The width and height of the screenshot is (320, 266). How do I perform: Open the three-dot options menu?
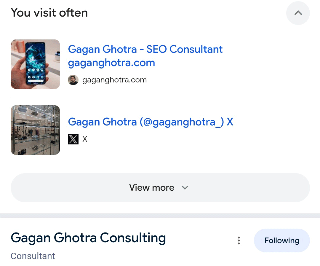point(239,240)
